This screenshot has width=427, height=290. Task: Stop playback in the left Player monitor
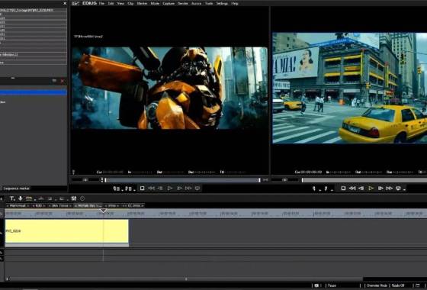[142, 188]
